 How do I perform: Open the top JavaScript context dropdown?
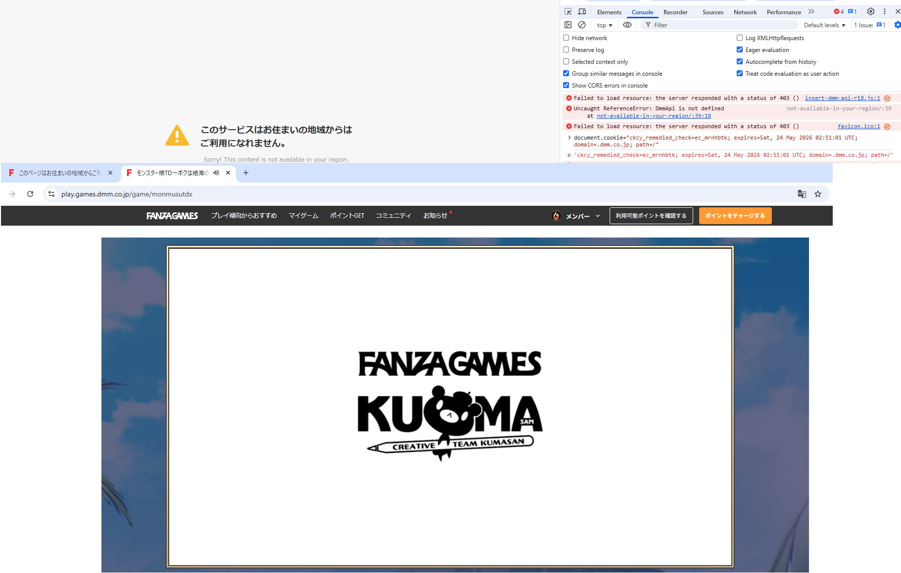605,25
